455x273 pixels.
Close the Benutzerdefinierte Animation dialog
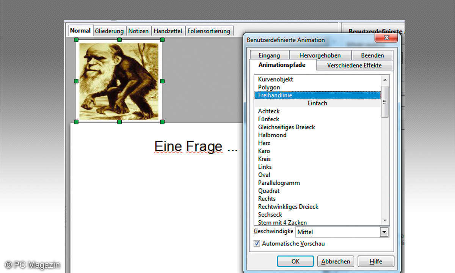click(386, 38)
